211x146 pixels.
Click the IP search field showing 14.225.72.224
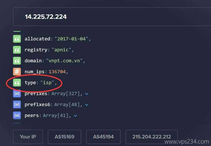coord(112,17)
